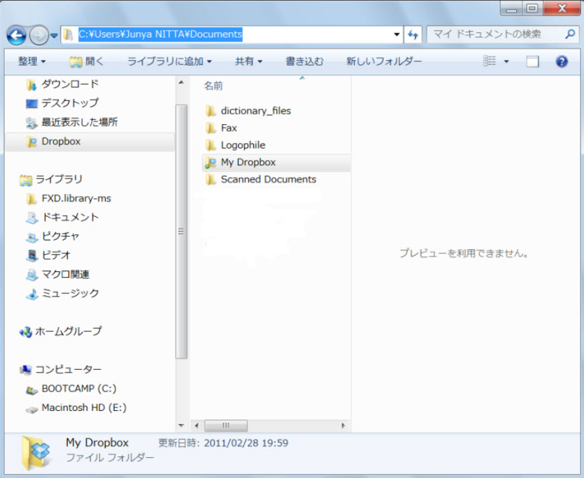Expand the 共有 dropdown menu
The width and height of the screenshot is (584, 478).
(248, 62)
